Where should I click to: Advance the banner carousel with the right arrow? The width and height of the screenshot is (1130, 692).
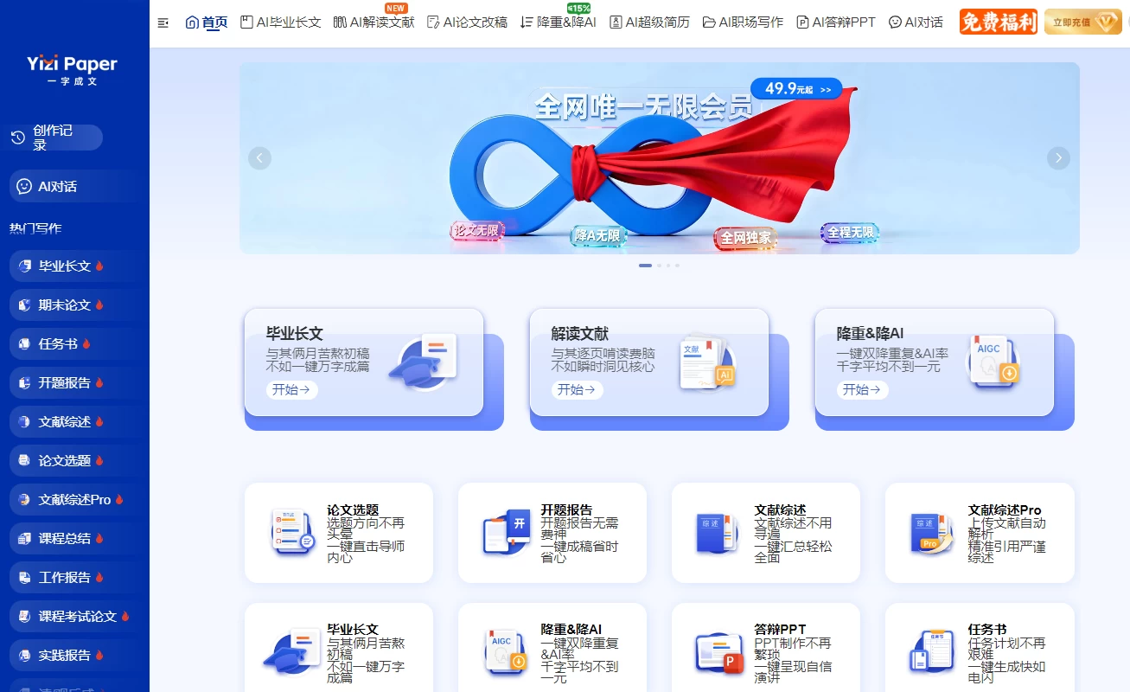[1058, 157]
